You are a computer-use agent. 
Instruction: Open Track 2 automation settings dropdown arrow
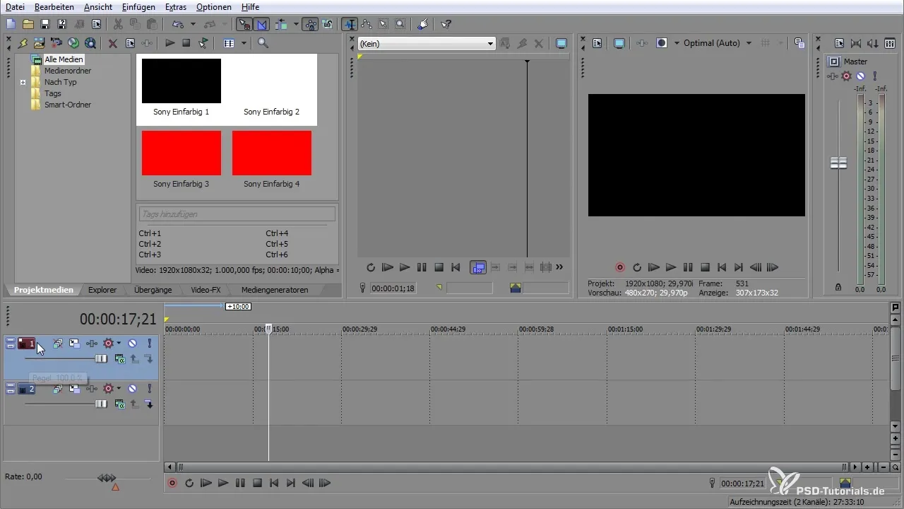[119, 388]
